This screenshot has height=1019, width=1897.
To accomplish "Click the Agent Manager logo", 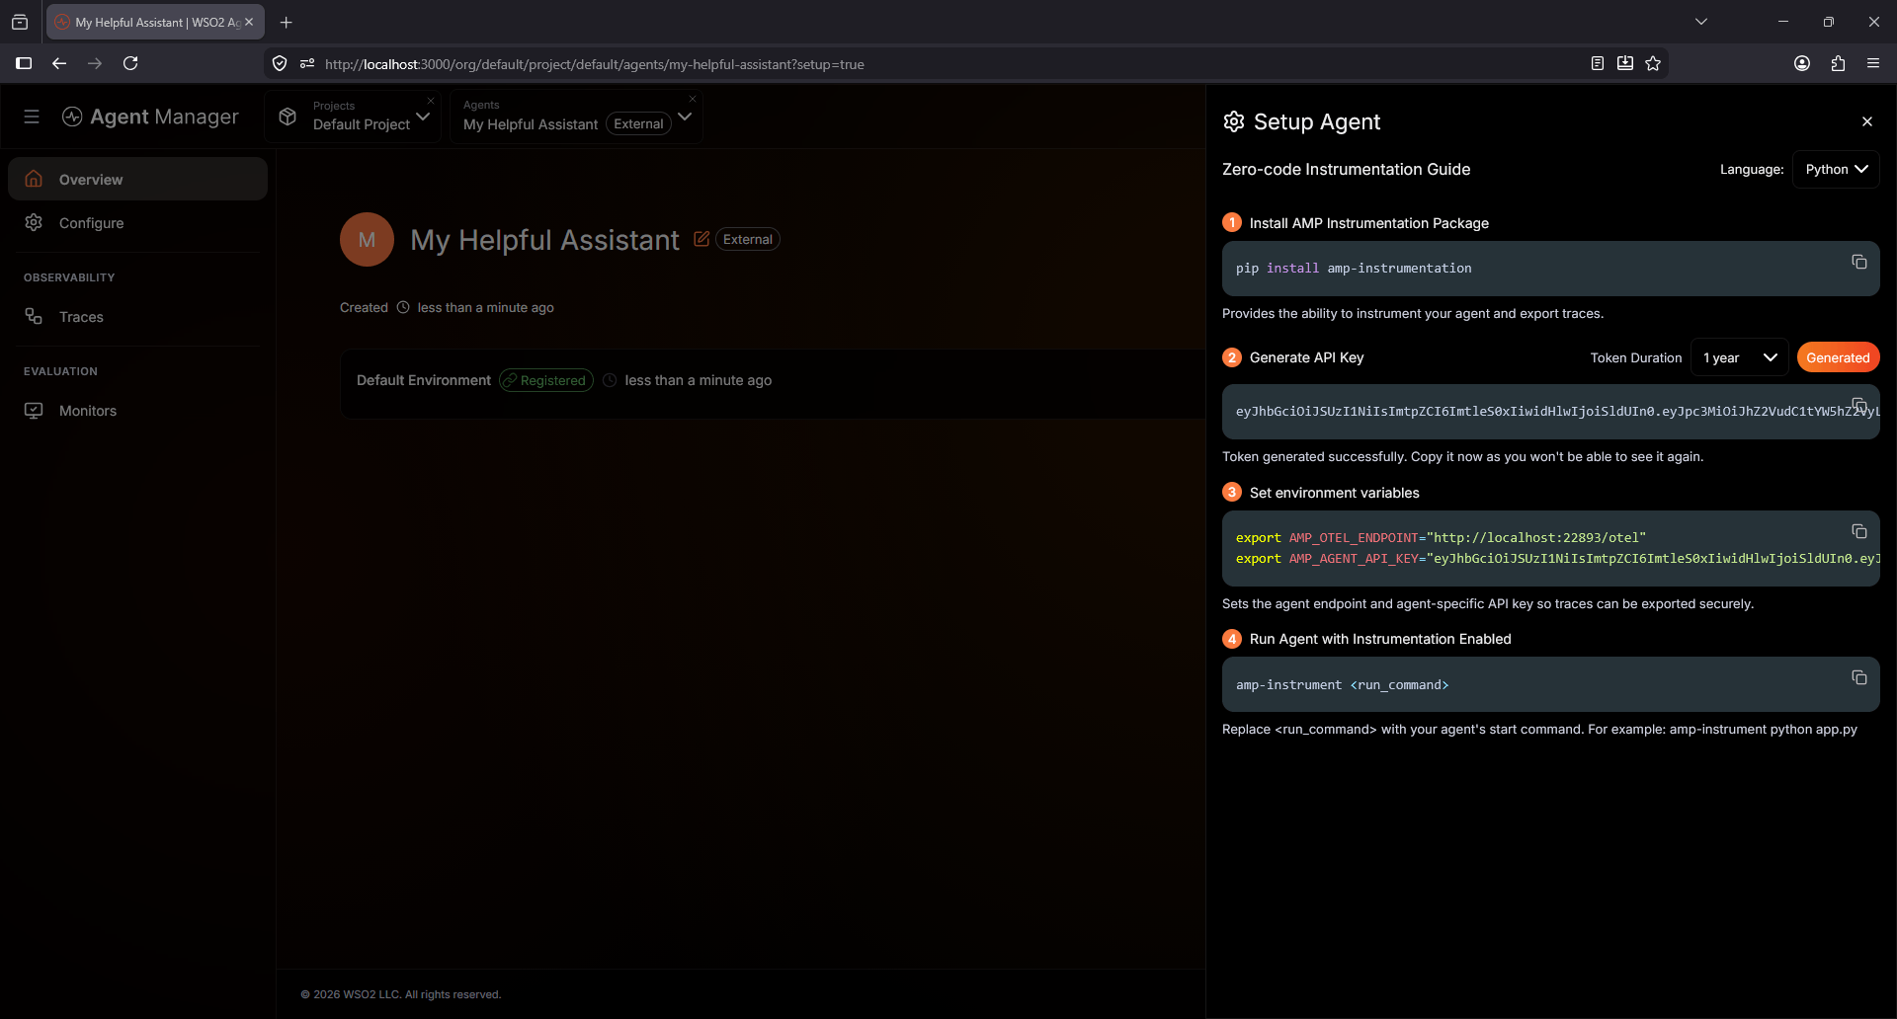I will pos(150,117).
